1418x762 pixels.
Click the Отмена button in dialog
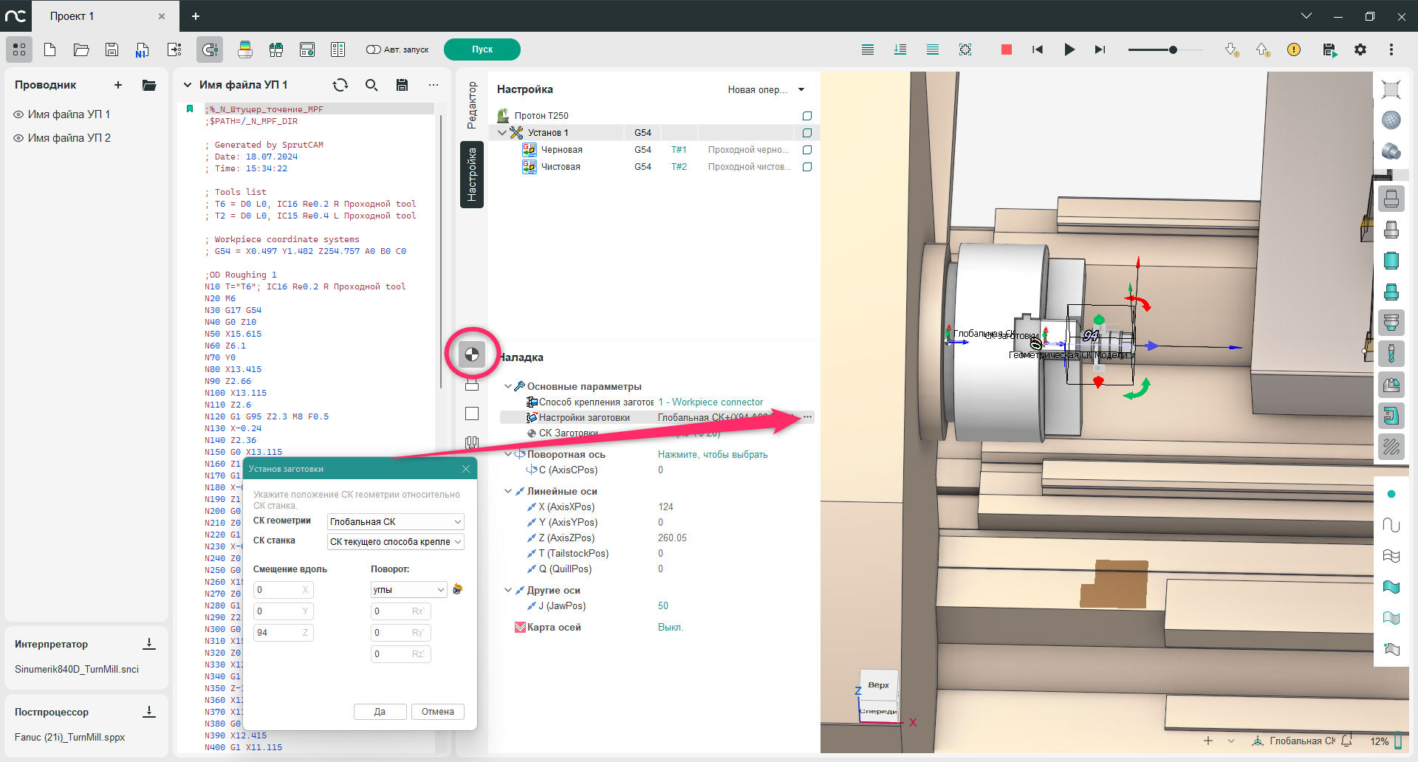pyautogui.click(x=437, y=712)
